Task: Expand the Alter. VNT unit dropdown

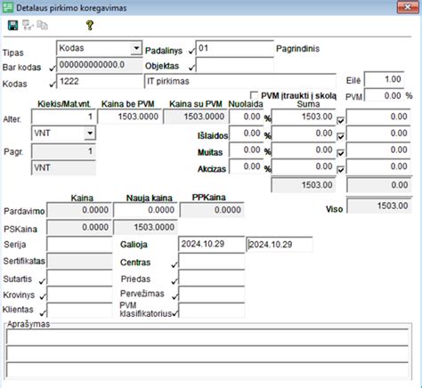Action: click(90, 133)
